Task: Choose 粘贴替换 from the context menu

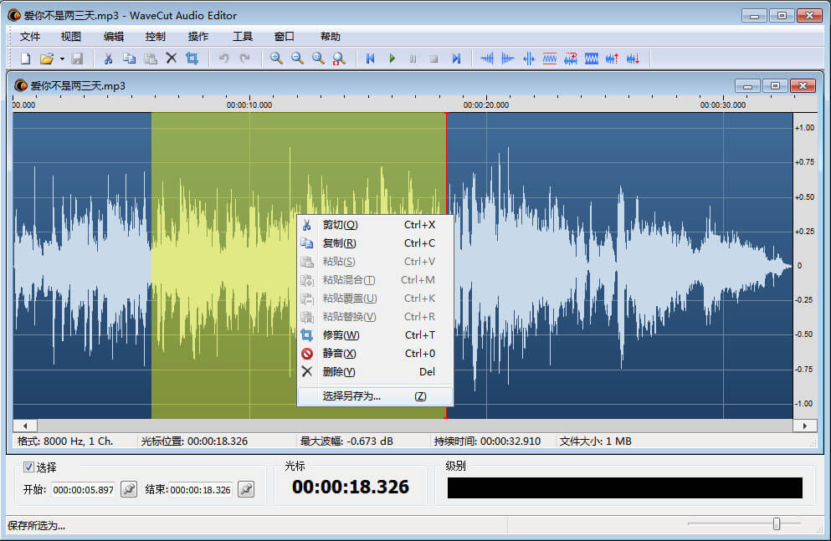Action: click(x=375, y=317)
